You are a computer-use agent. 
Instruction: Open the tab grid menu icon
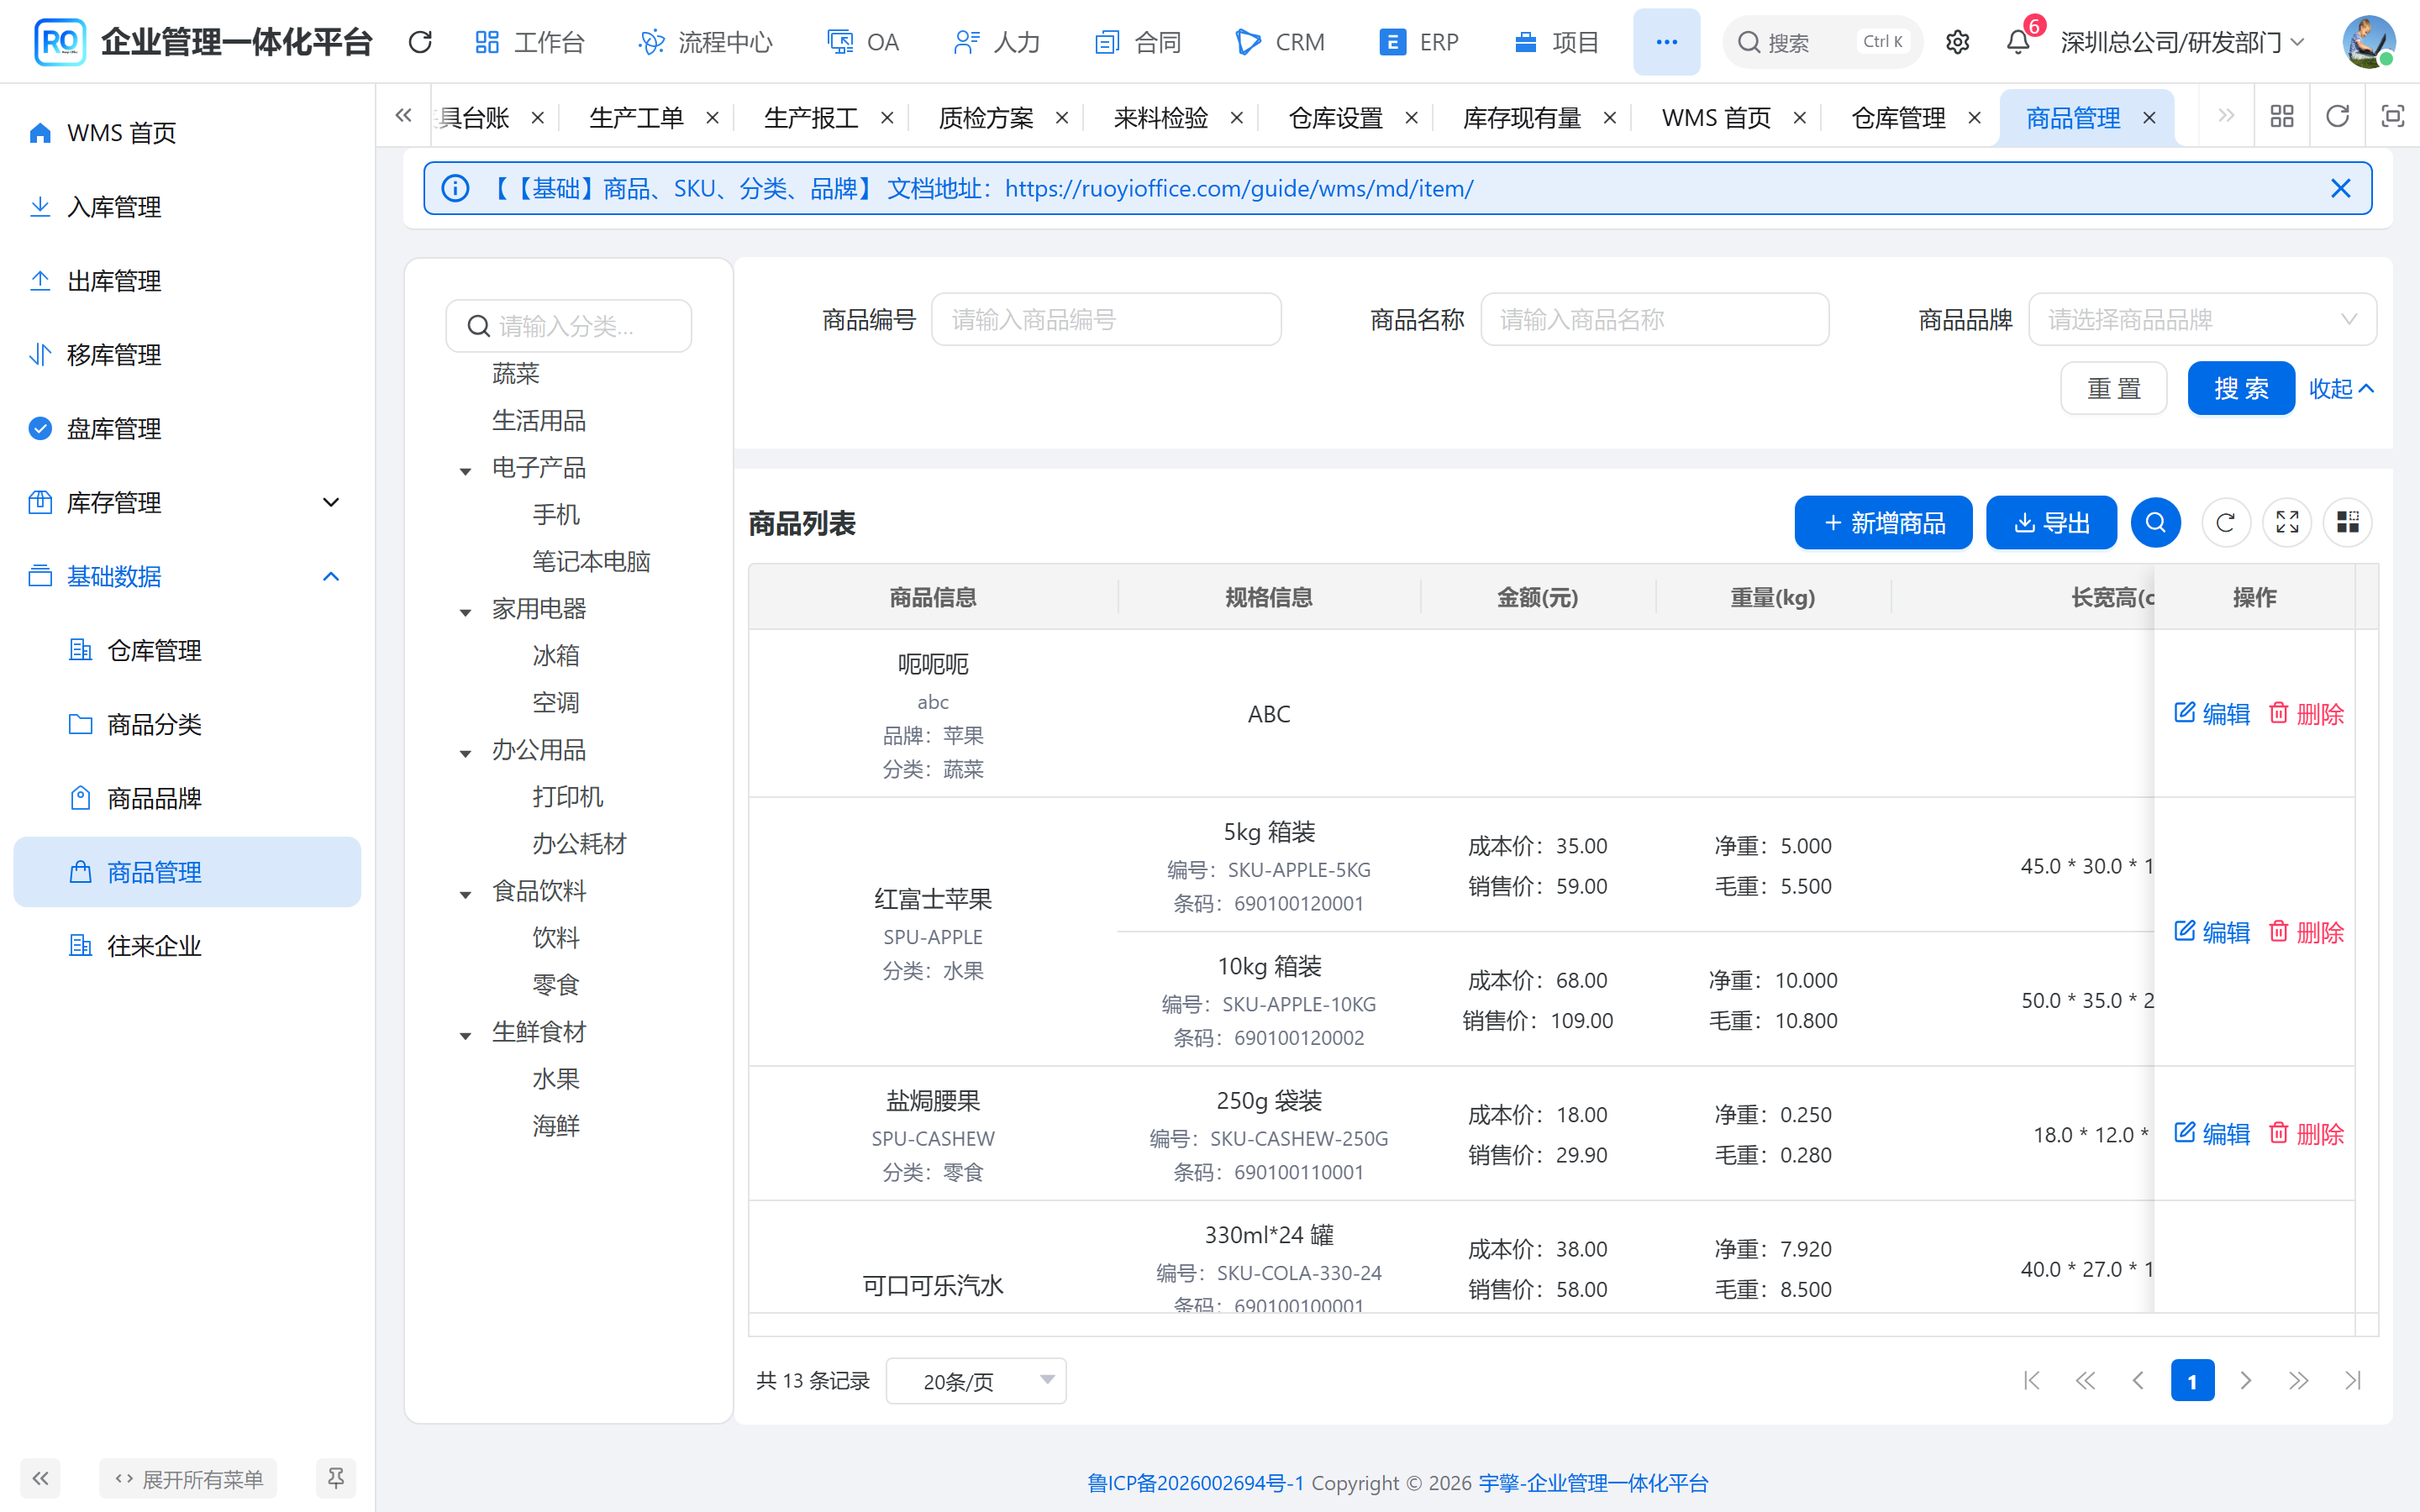2282,117
